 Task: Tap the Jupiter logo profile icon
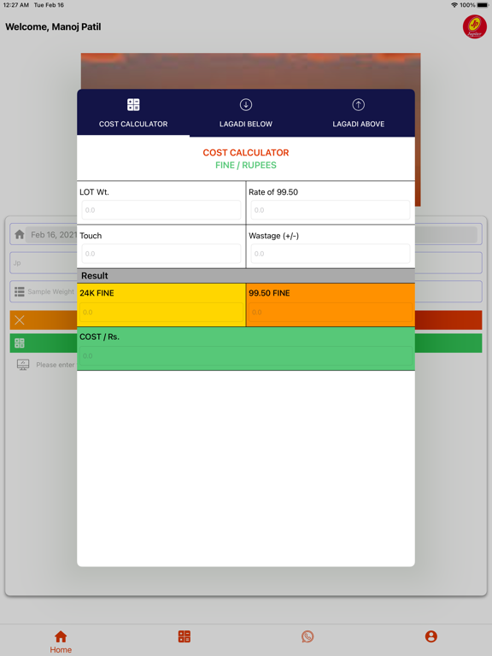pos(474,27)
